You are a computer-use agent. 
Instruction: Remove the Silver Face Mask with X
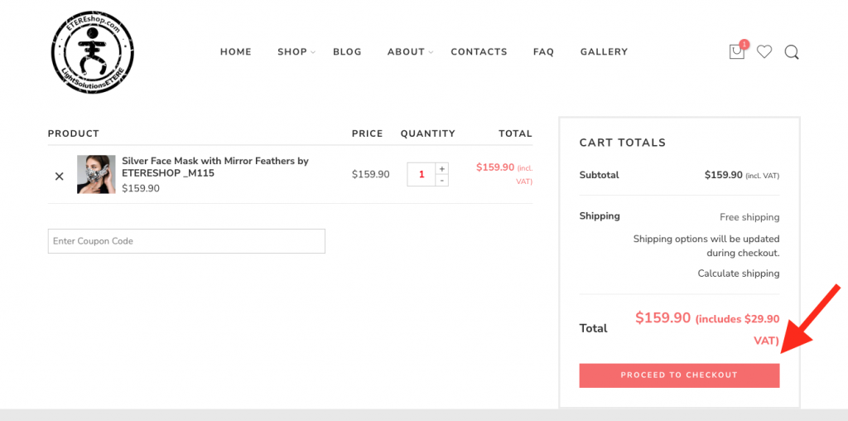[x=60, y=176]
